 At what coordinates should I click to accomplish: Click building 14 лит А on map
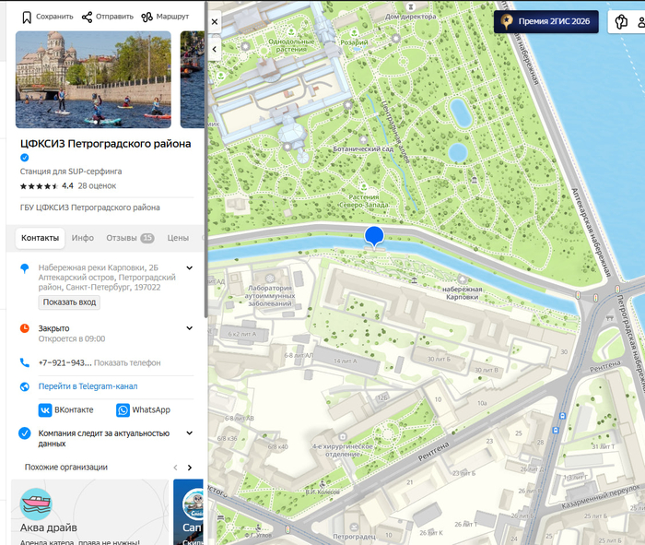point(346,361)
